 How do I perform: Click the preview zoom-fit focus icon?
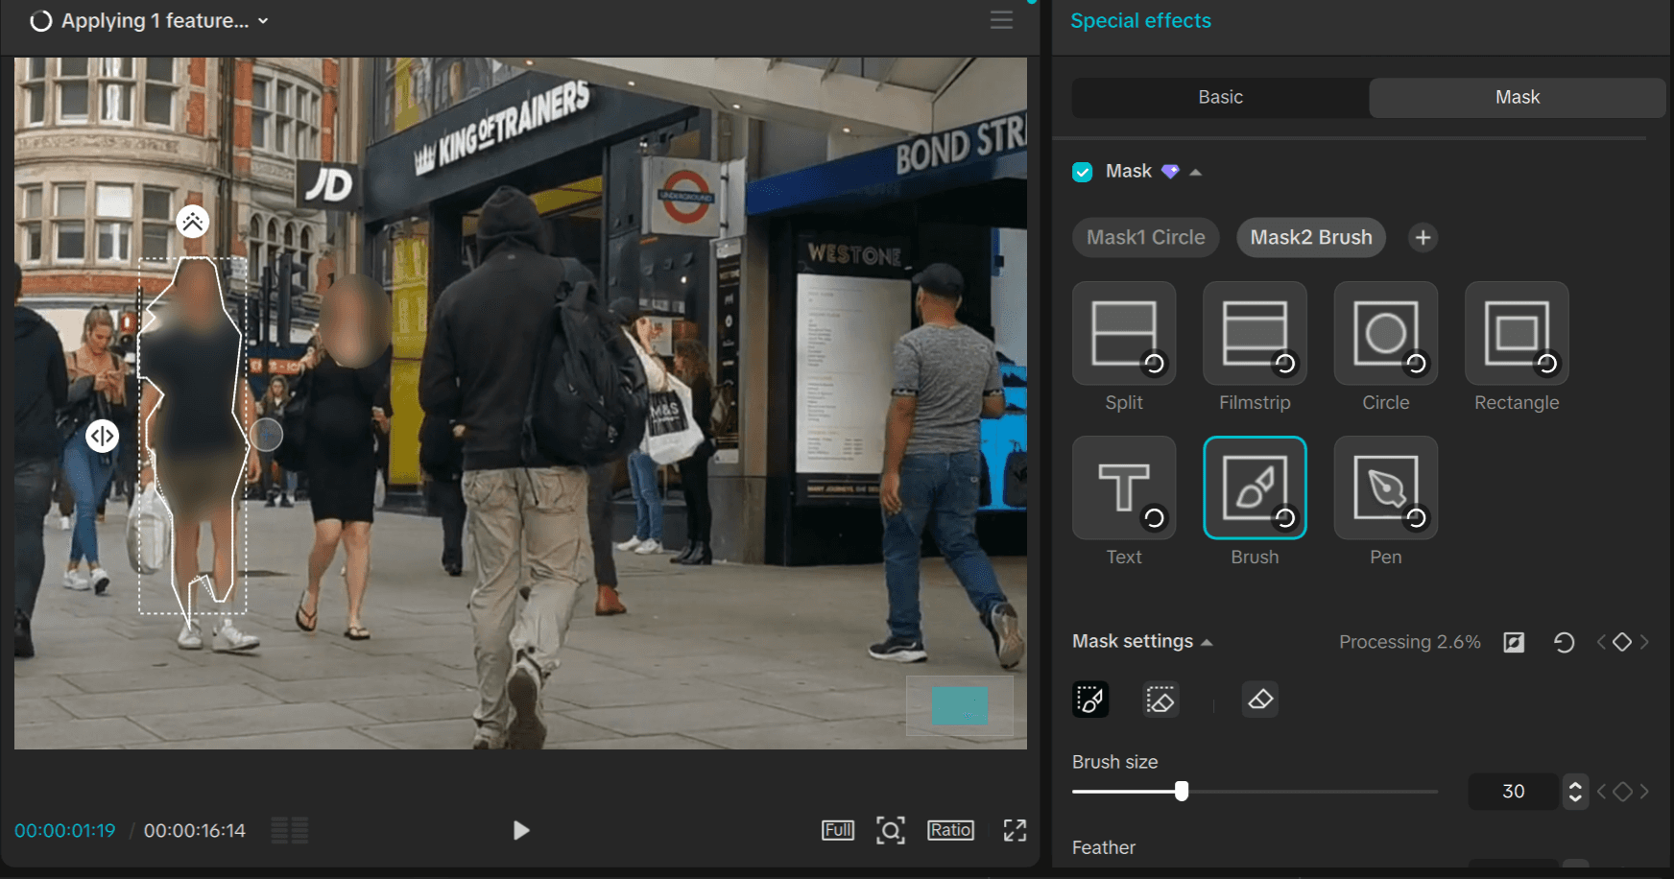pos(891,830)
